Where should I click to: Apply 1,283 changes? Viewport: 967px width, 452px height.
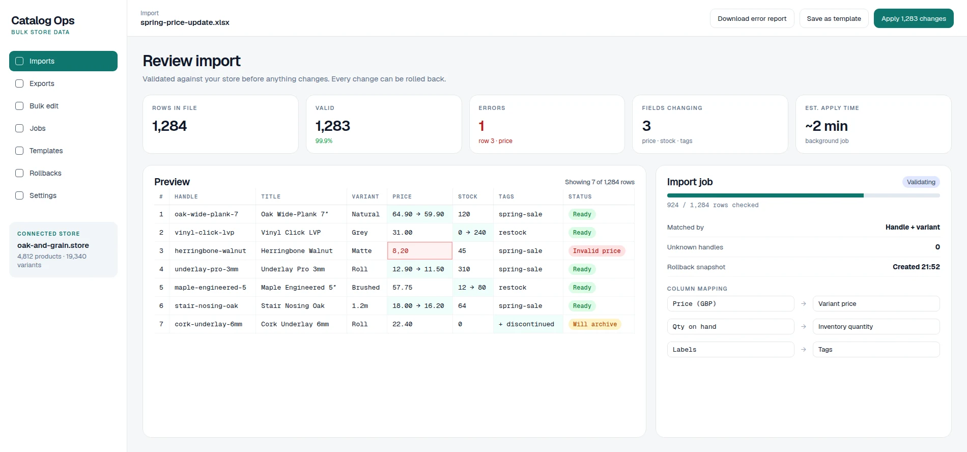914,18
